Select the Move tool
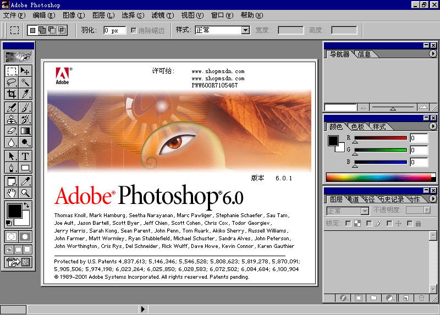The height and width of the screenshot is (315, 440). click(25, 71)
